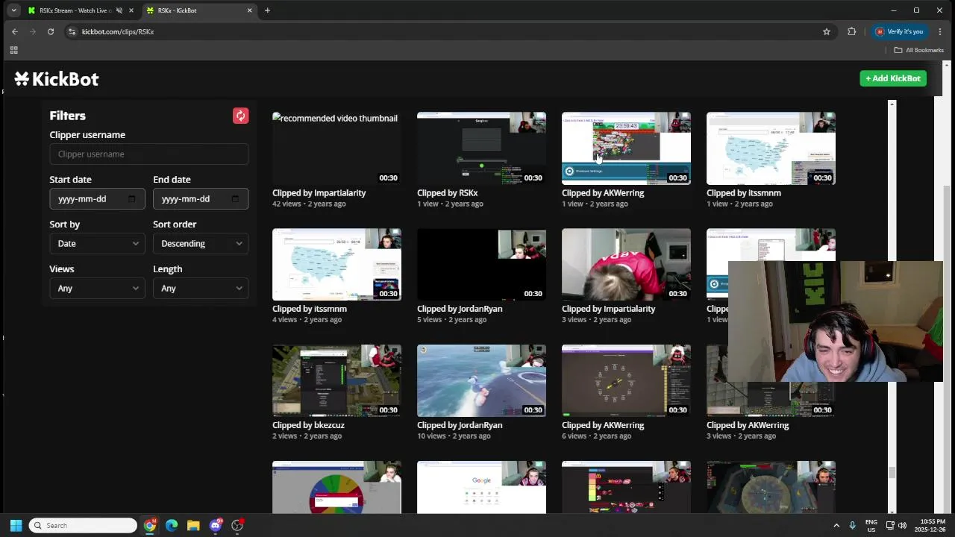
Task: Click the microphone icon in system tray
Action: (x=852, y=525)
